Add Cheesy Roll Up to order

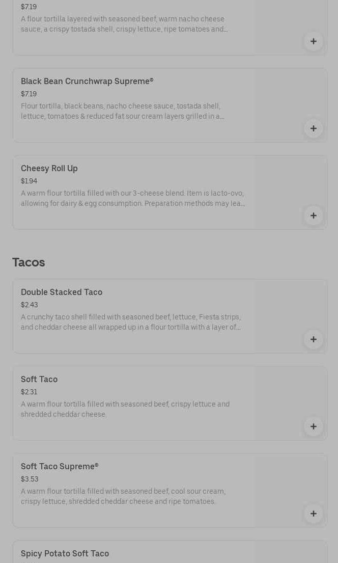point(313,216)
